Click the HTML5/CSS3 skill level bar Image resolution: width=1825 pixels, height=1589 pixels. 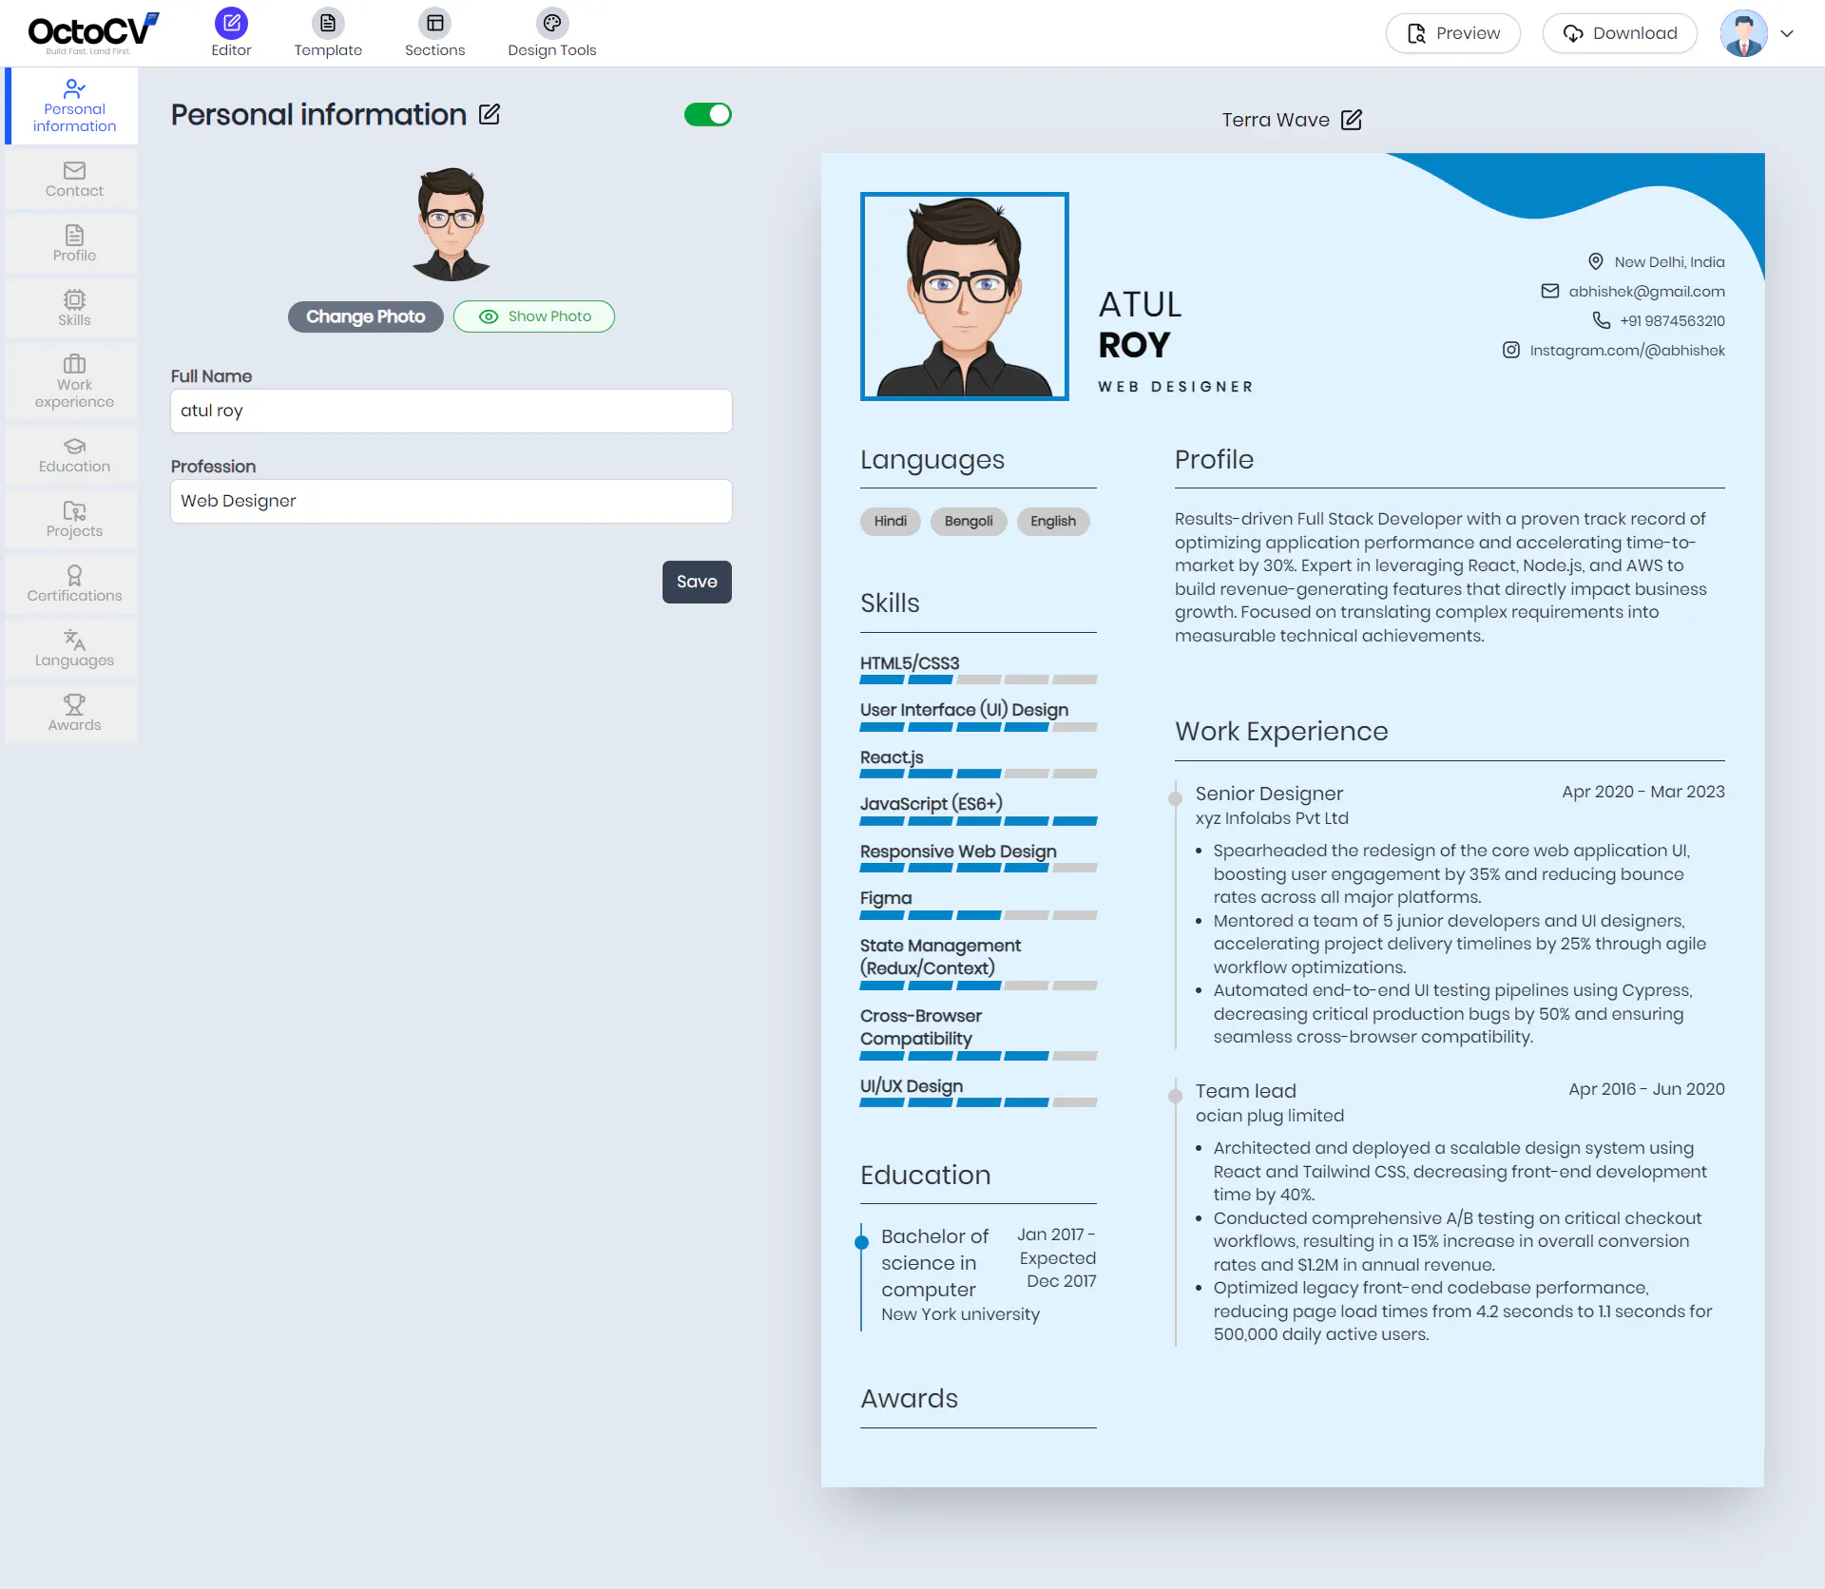click(979, 680)
